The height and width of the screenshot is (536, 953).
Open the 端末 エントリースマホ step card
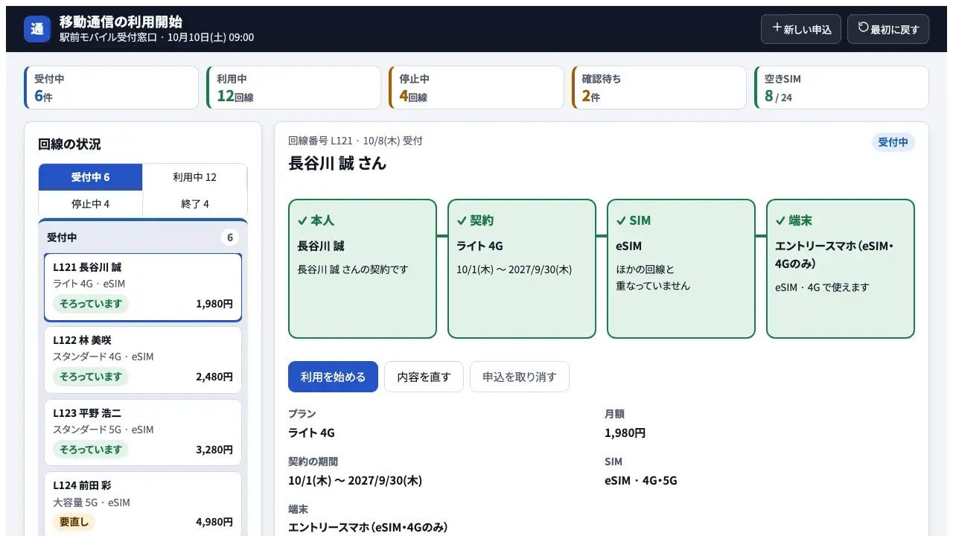tap(841, 269)
